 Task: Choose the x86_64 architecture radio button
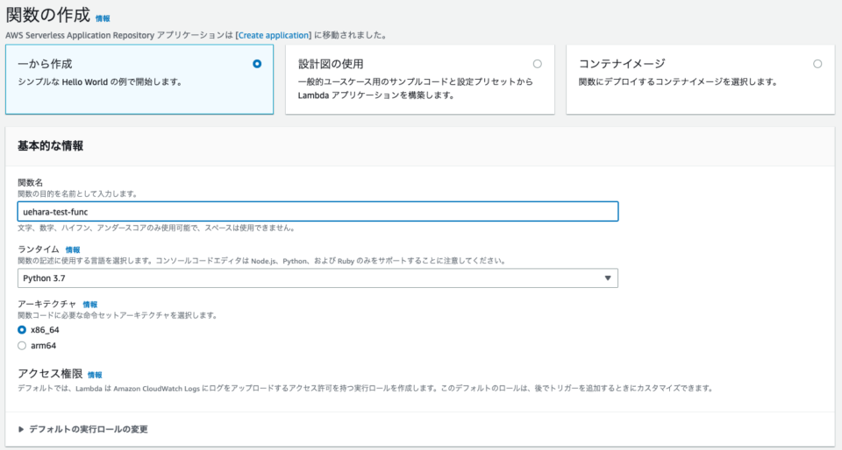[22, 330]
